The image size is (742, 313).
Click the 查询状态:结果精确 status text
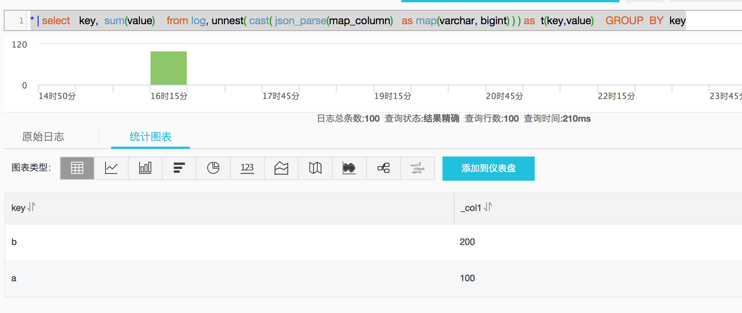pyautogui.click(x=422, y=118)
